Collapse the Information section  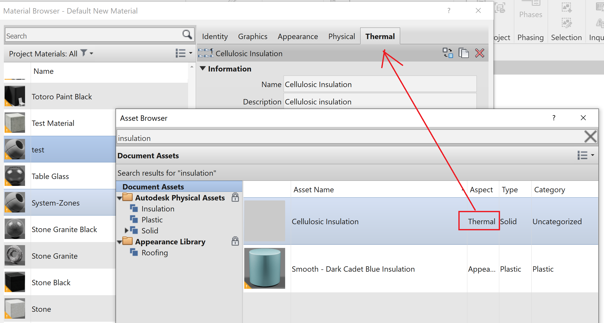[203, 68]
